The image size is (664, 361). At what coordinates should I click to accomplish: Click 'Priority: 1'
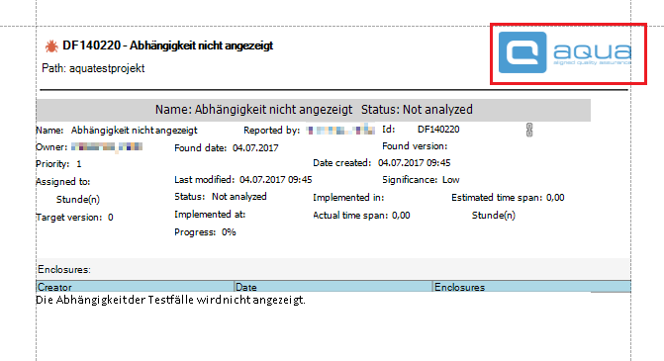tap(58, 164)
